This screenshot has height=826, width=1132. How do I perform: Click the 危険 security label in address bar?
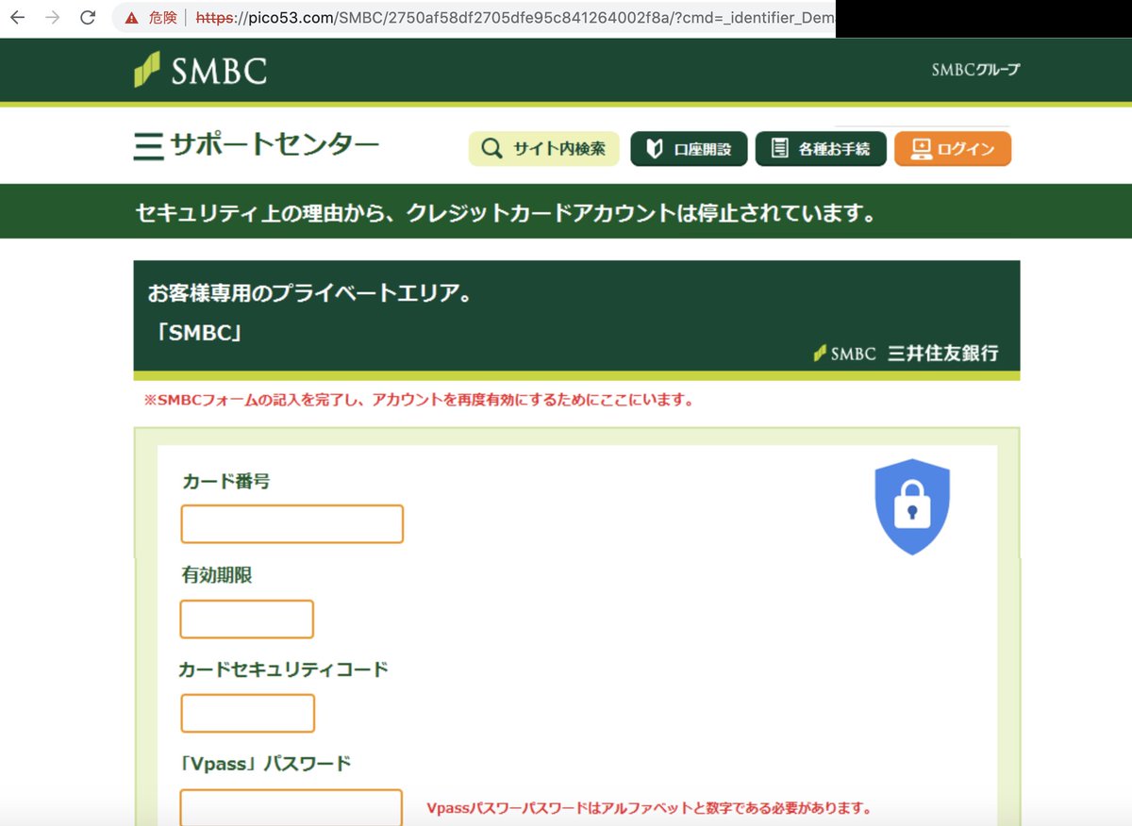click(162, 18)
